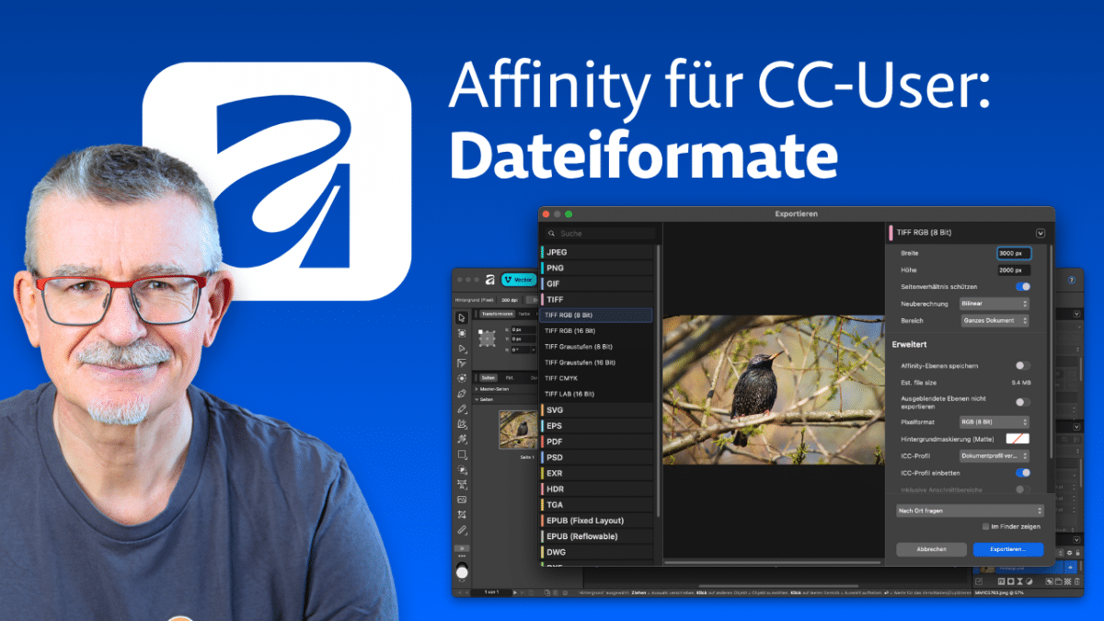The height and width of the screenshot is (621, 1104).
Task: Check the Im Finder zeigen checkbox
Action: tap(985, 526)
